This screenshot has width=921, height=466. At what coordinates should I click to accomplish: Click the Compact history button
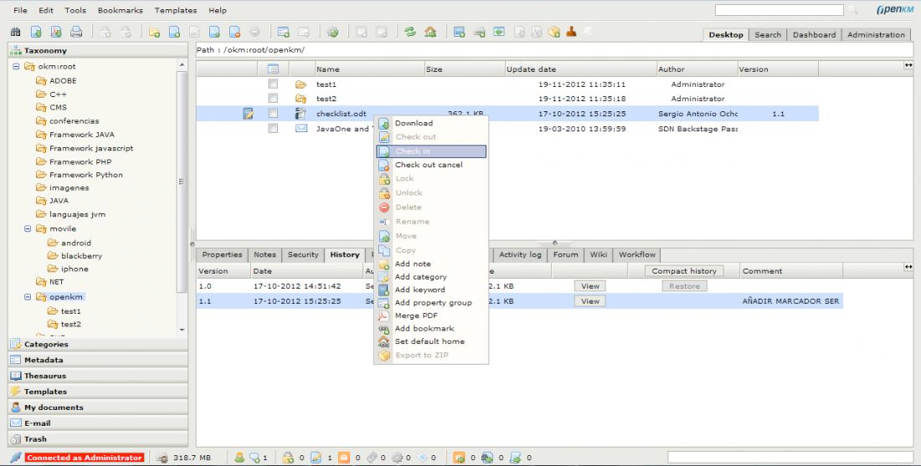pos(684,271)
